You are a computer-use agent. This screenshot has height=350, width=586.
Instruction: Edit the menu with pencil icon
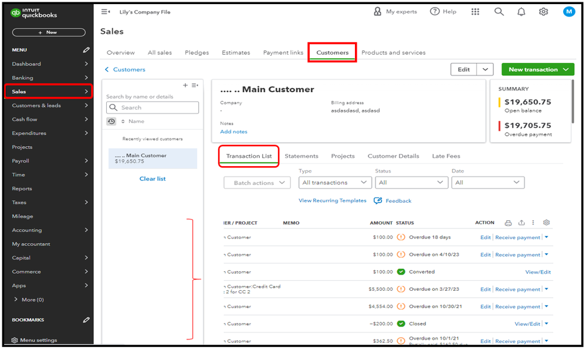(86, 50)
